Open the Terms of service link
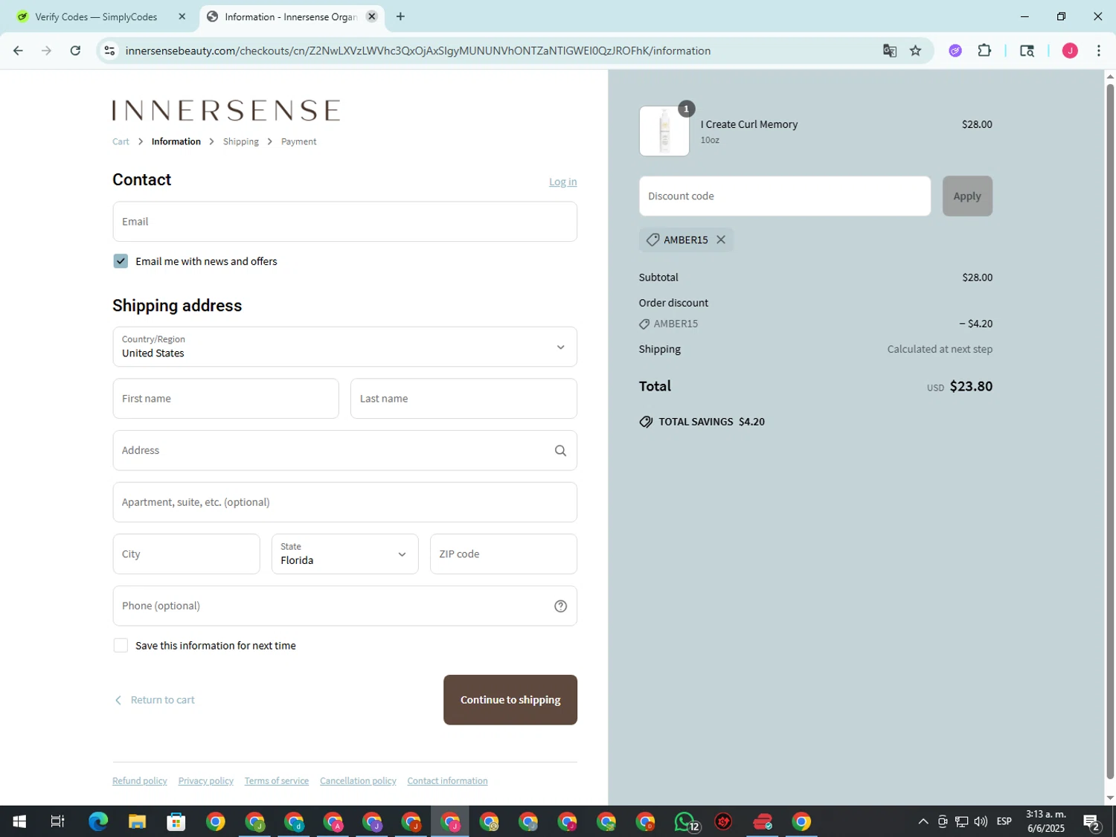This screenshot has height=837, width=1116. coord(276,780)
